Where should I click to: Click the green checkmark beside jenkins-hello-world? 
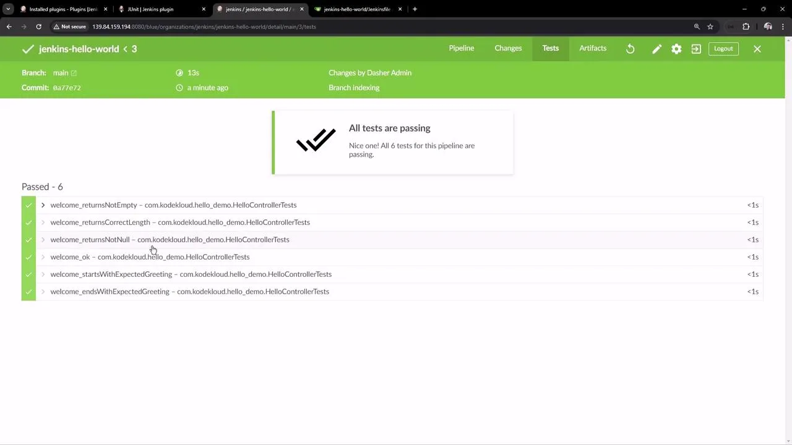tap(28, 49)
